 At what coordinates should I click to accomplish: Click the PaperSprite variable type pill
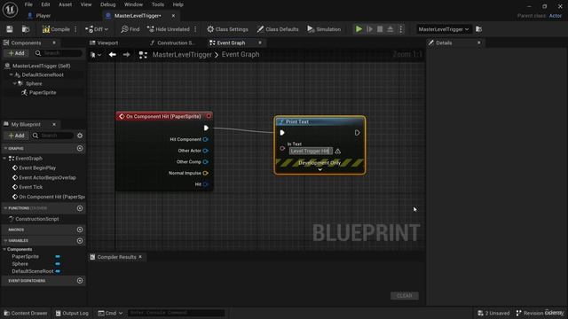[x=58, y=256]
